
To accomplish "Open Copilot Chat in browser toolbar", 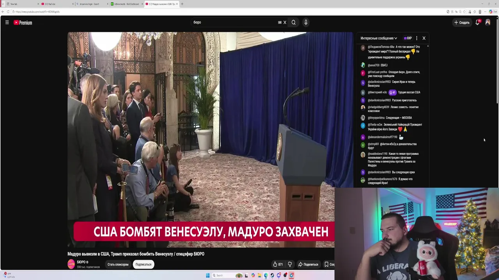I will point(493,12).
